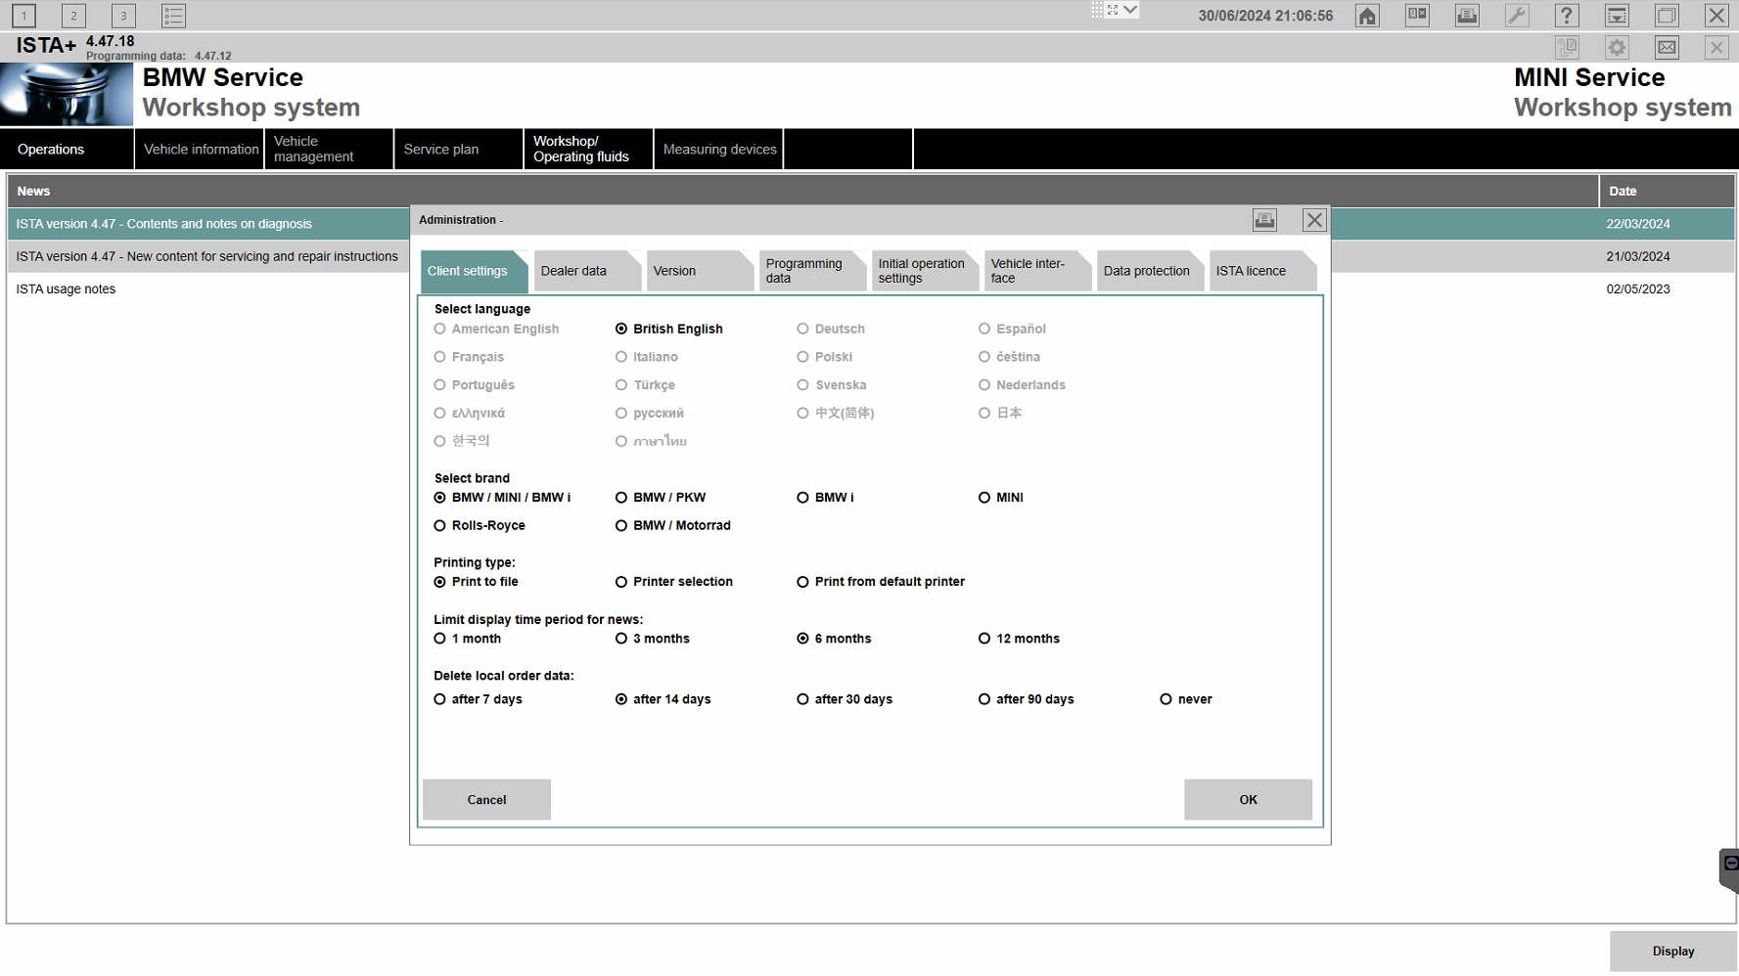Select BMW i brand
The image size is (1739, 976).
(825, 498)
